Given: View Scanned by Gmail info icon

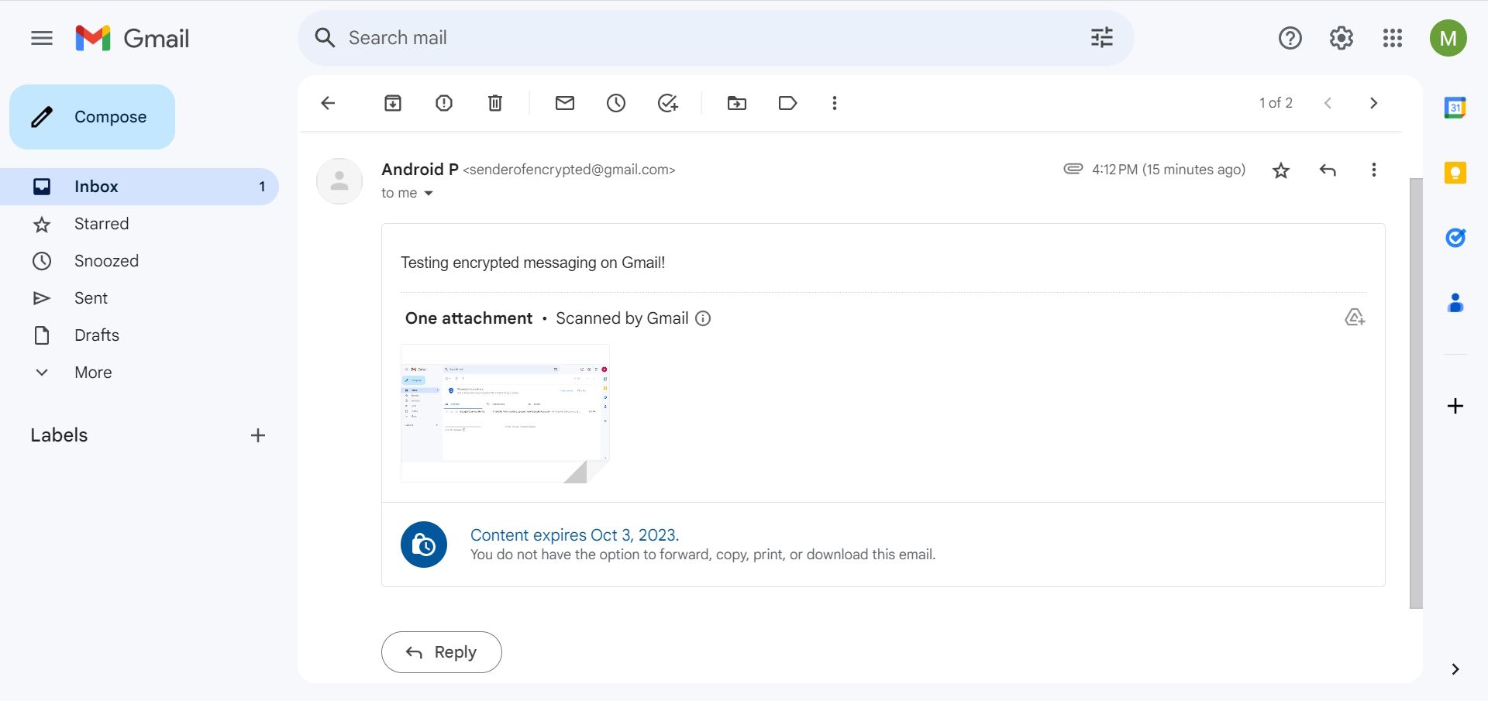Looking at the screenshot, I should coord(703,318).
